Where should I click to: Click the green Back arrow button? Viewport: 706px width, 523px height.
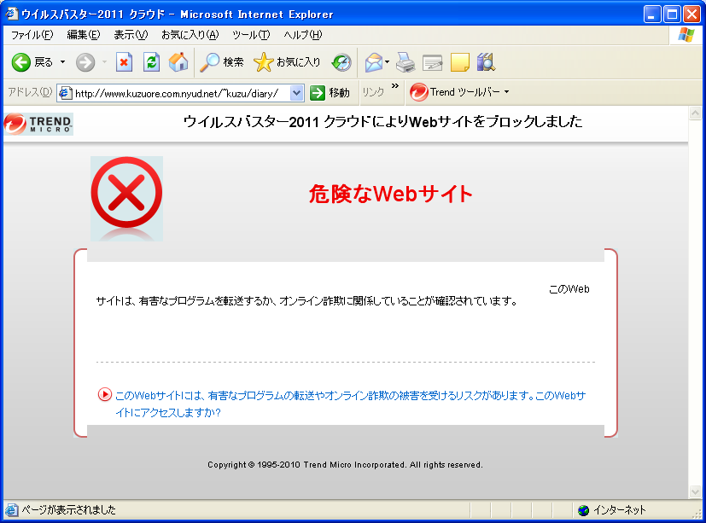click(x=20, y=62)
